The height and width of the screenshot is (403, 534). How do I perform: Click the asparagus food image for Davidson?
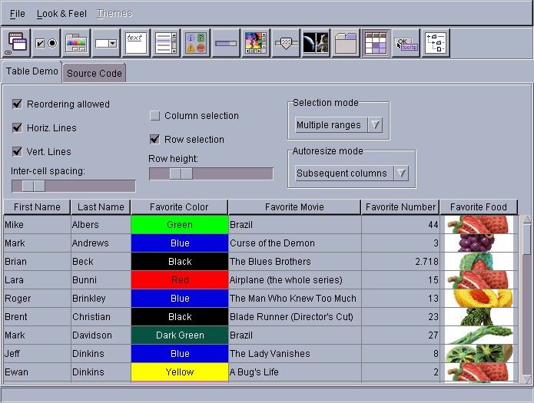click(479, 335)
